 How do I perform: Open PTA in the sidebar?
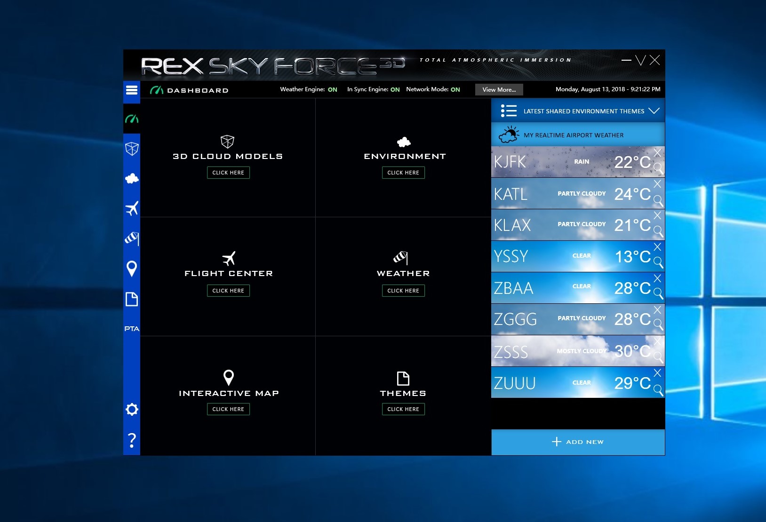pyautogui.click(x=132, y=329)
